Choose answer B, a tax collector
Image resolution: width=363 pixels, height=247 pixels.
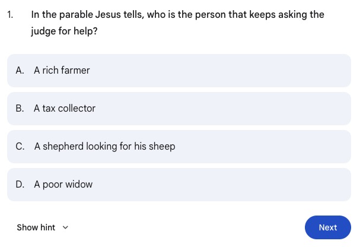point(179,109)
